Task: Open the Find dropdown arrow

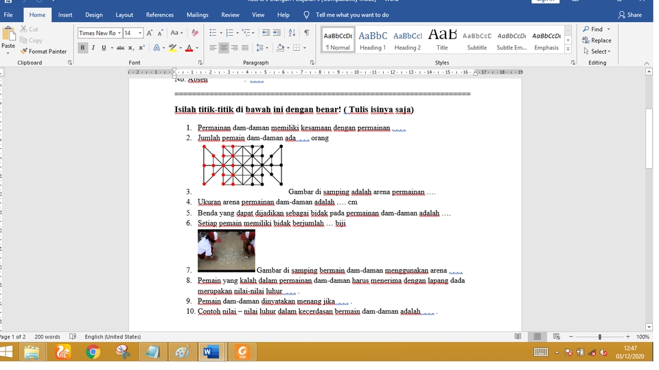Action: coord(609,29)
